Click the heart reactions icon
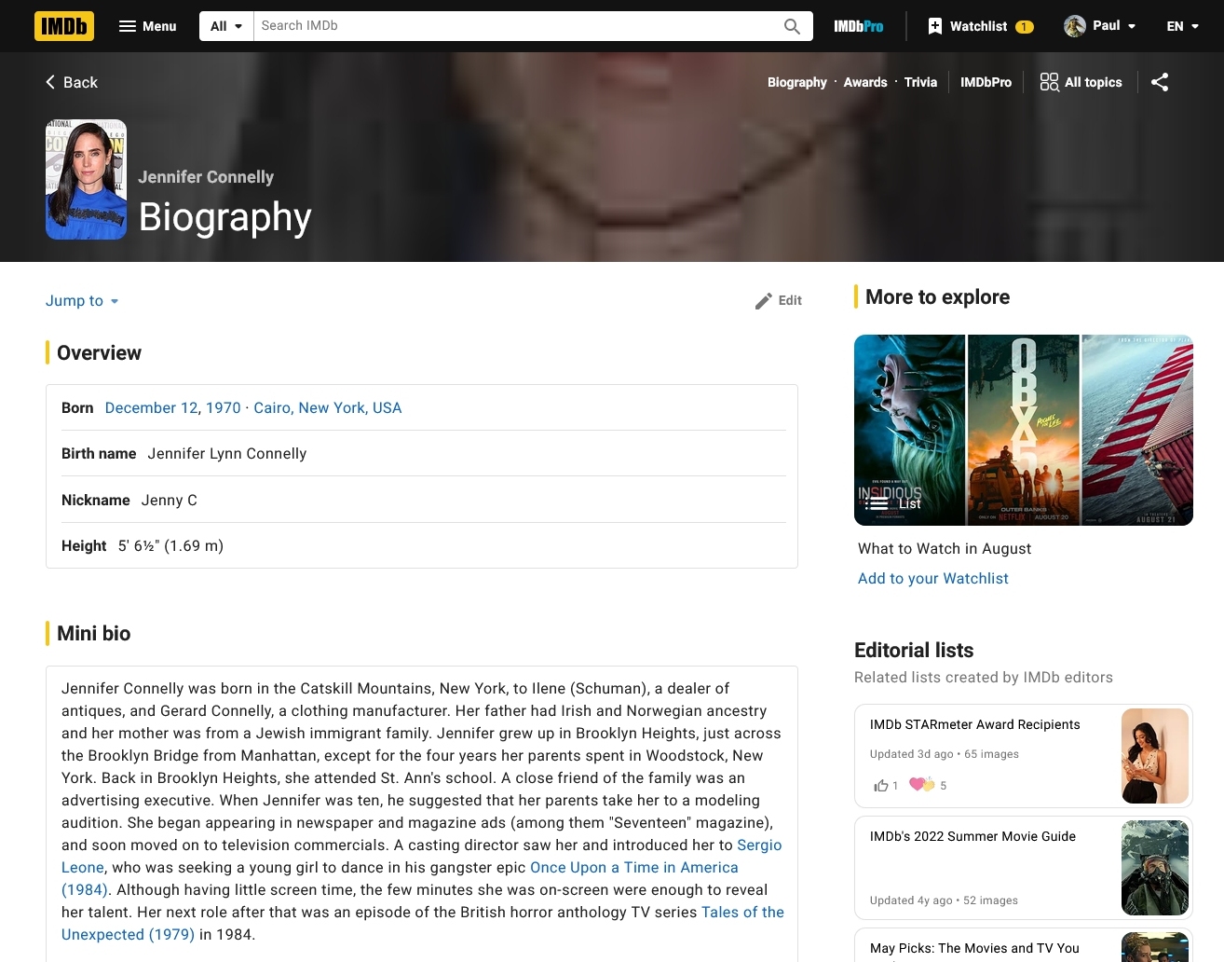 (x=921, y=785)
